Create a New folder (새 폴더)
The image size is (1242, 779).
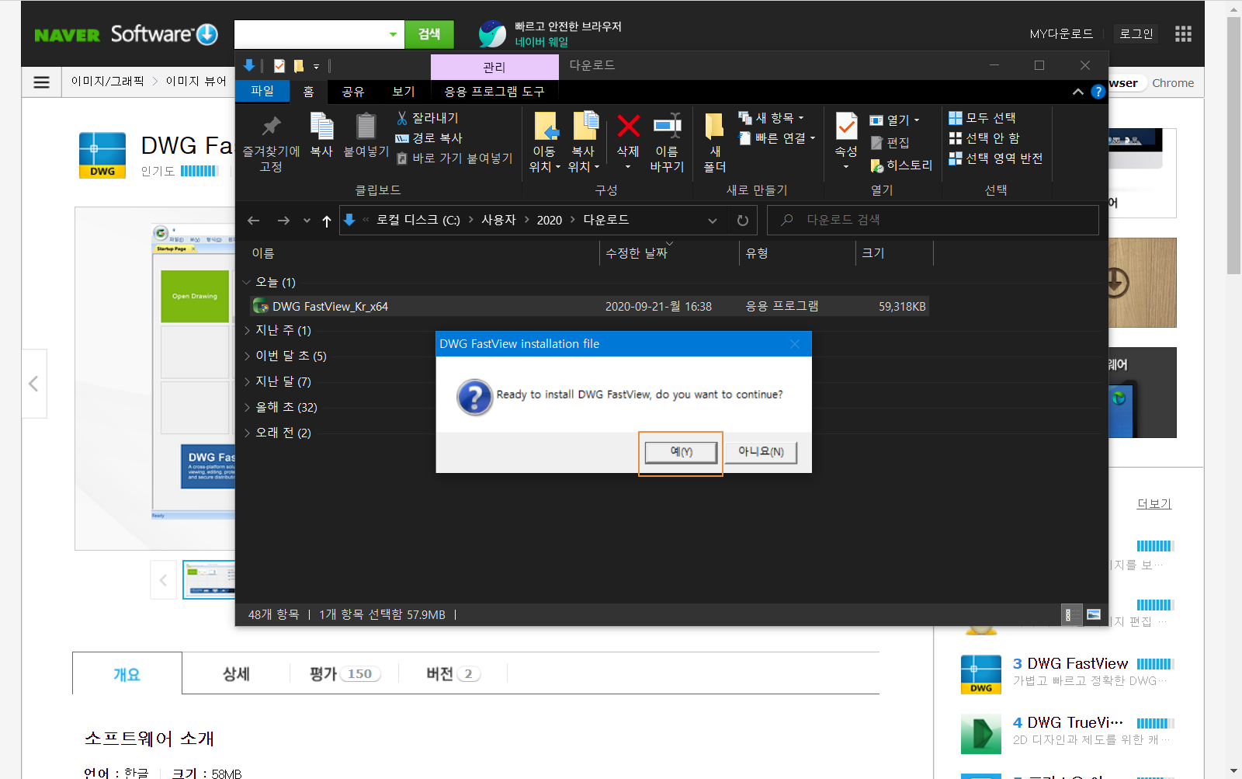[715, 143]
